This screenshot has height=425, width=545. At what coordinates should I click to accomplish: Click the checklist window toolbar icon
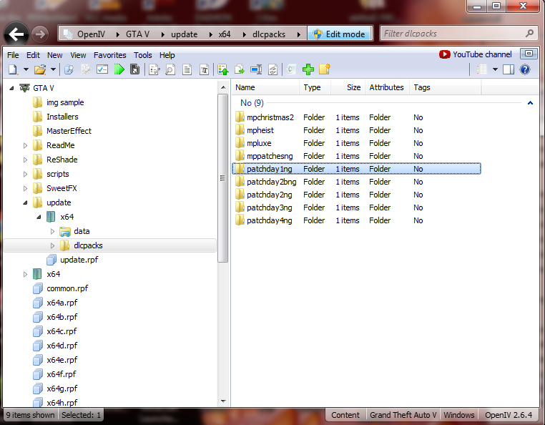(102, 69)
